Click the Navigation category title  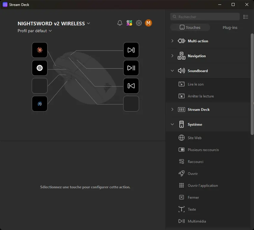tap(197, 56)
